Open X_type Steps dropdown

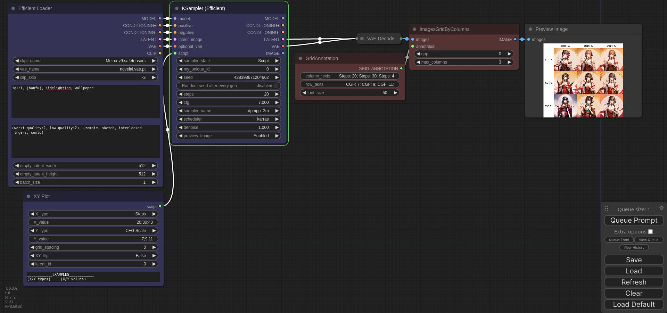coord(93,214)
